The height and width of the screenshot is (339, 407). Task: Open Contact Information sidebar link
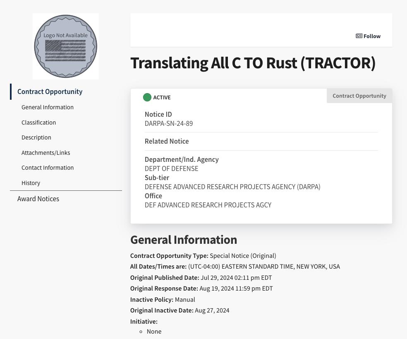pos(48,168)
